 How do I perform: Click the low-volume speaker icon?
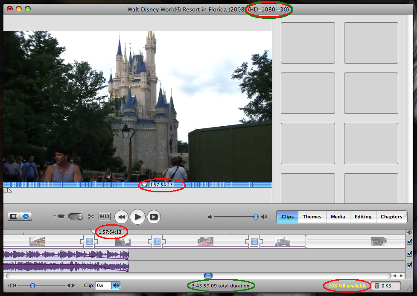(x=210, y=217)
